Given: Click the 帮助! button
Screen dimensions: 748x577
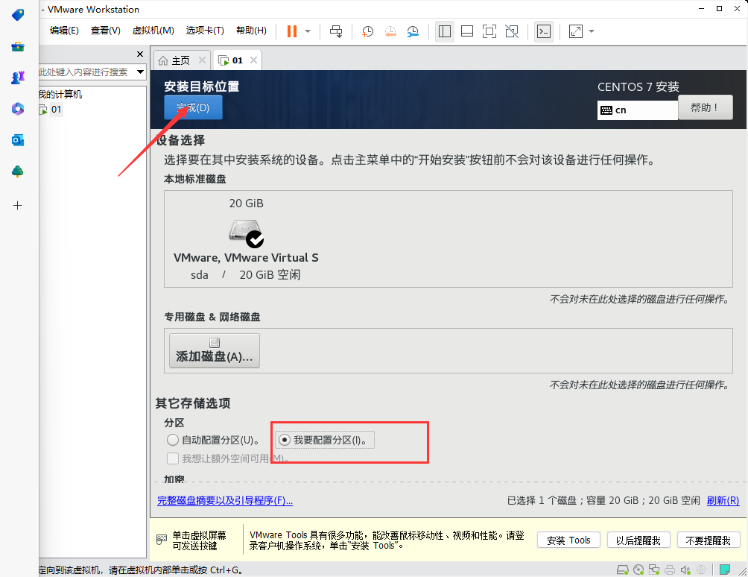Looking at the screenshot, I should click(x=705, y=107).
